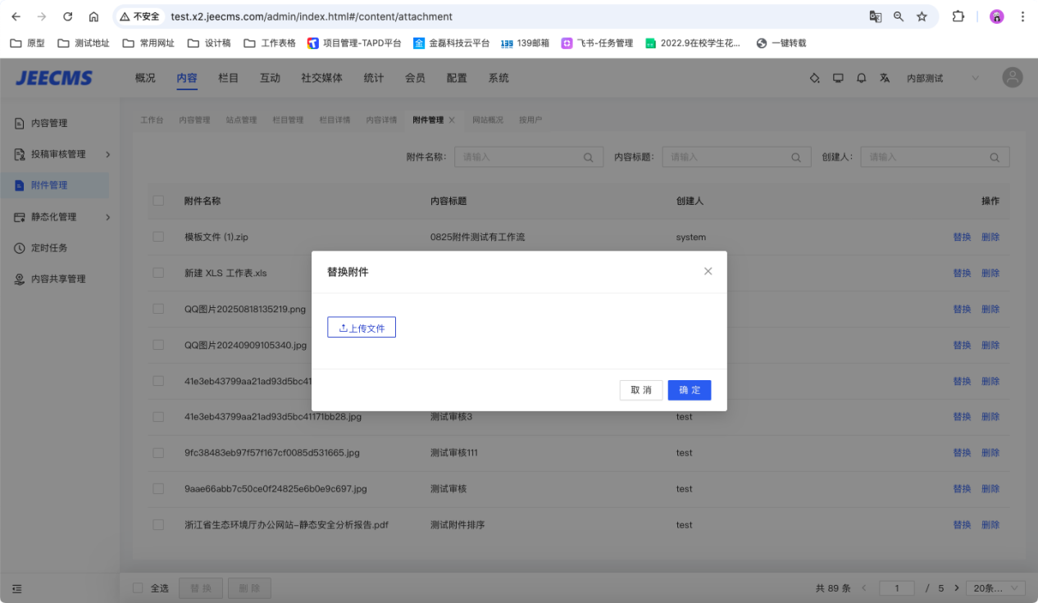
Task: Click the 上传文件 upload button
Action: coord(362,328)
